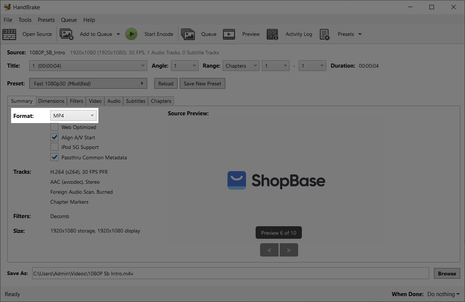Expand the Preset selector Fast 1080p30
This screenshot has height=302, width=465.
coord(88,84)
